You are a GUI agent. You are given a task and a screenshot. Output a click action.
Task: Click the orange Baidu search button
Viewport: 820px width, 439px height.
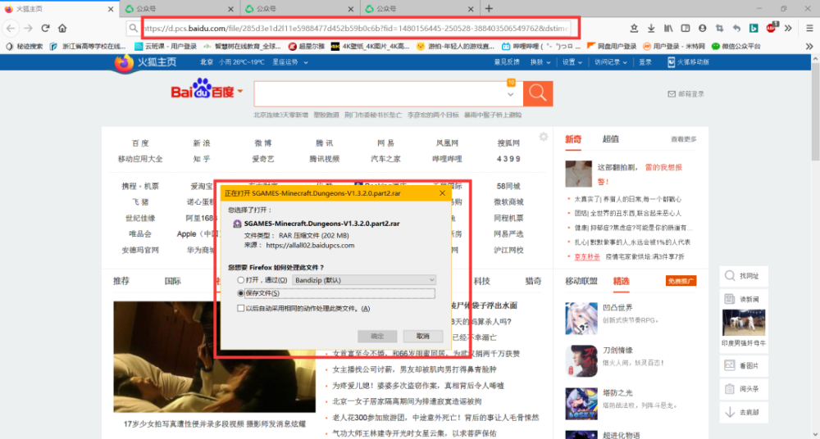538,93
